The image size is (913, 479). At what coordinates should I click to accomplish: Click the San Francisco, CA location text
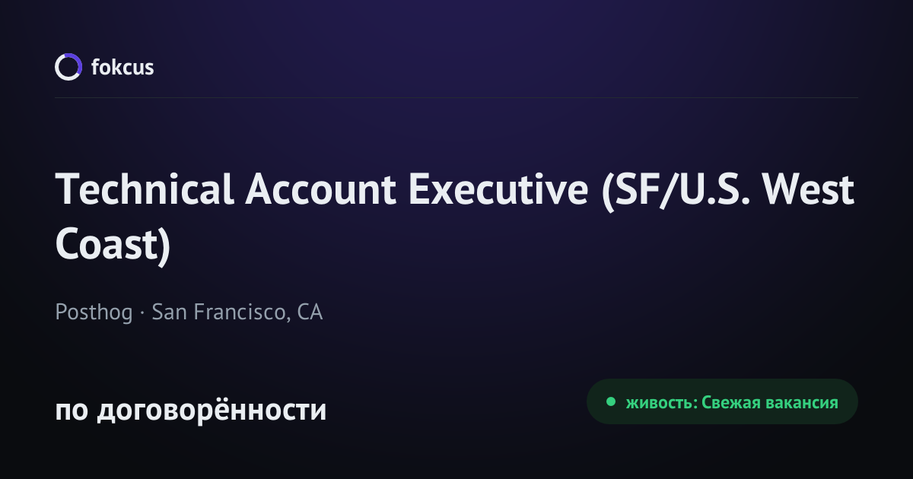237,312
